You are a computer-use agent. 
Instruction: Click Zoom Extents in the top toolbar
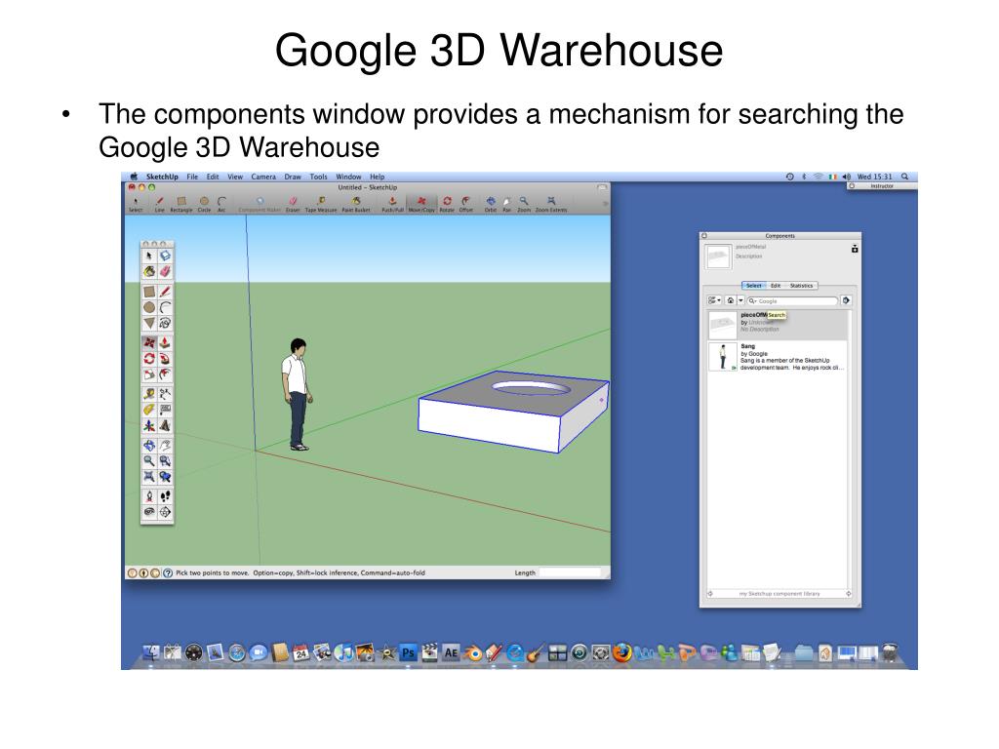[551, 204]
